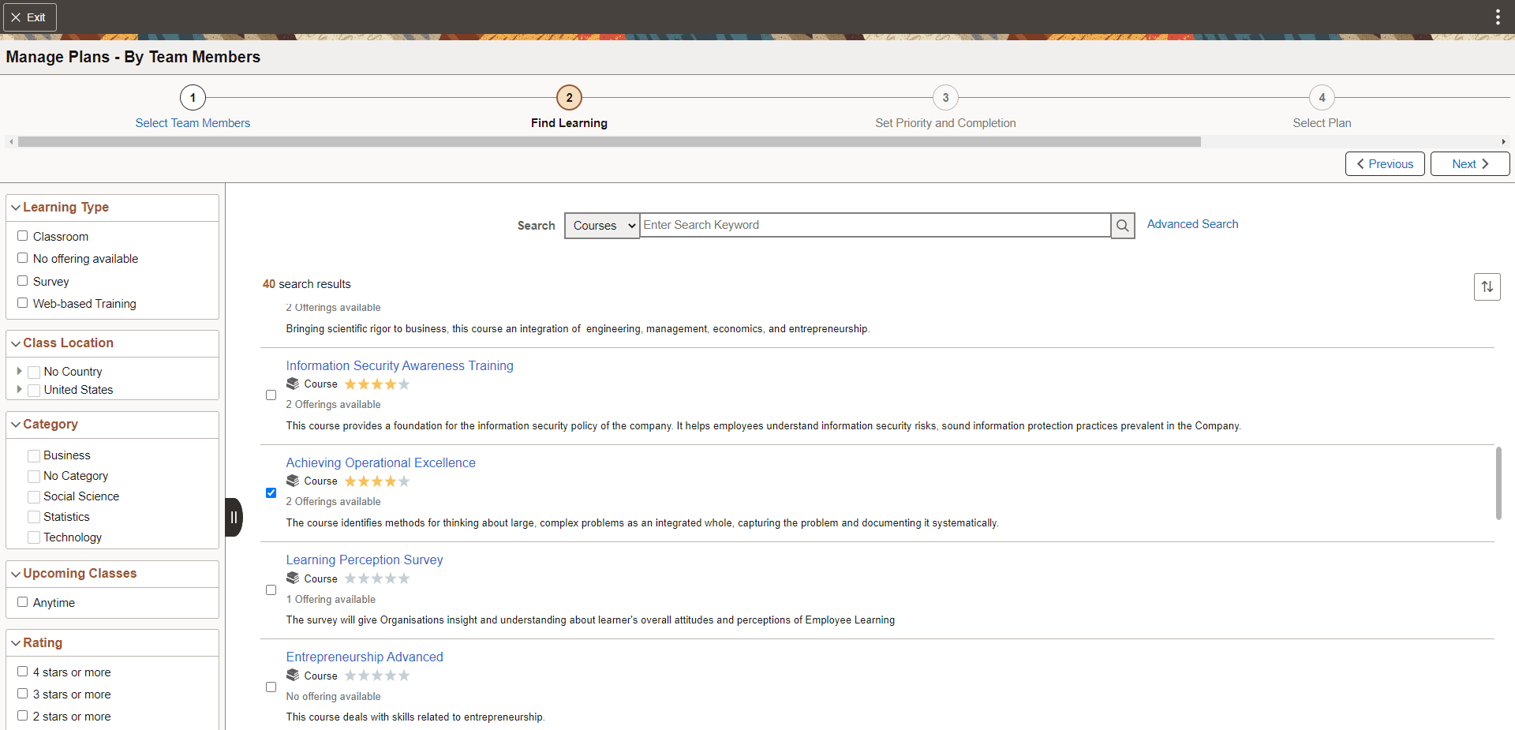Check the 4 stars or more rating filter

(x=22, y=671)
